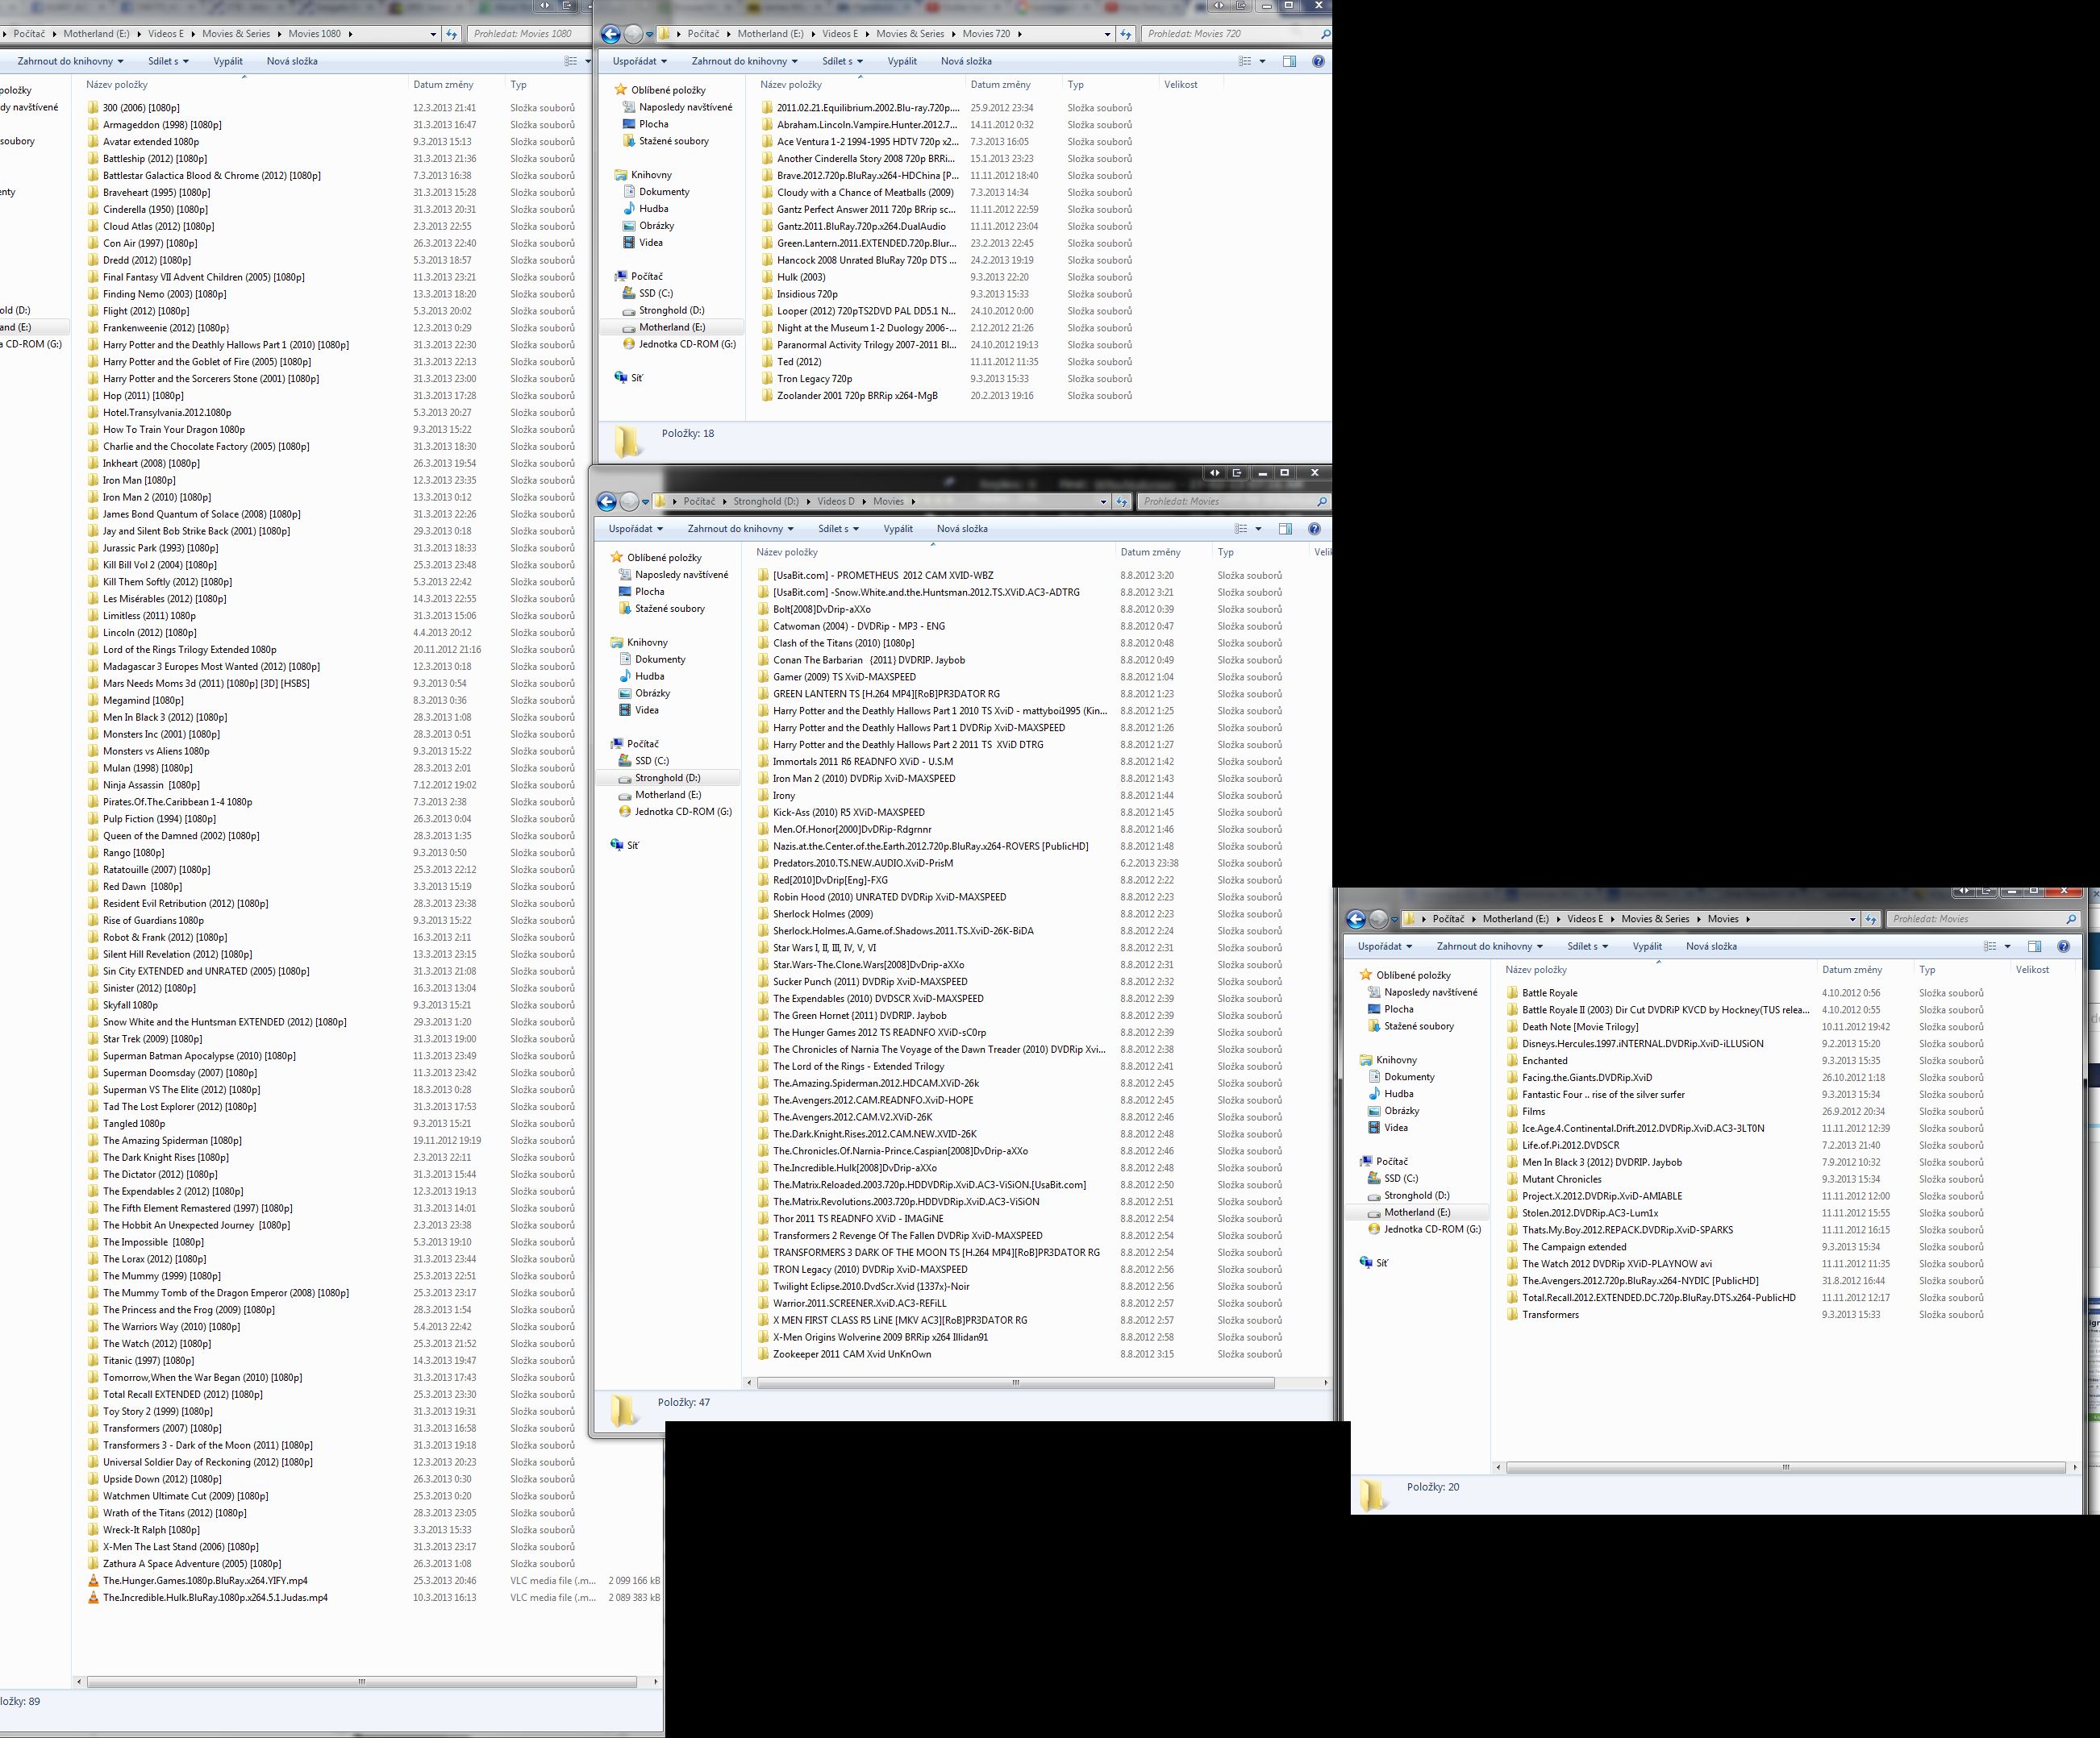Open Zahrnout do knihovny in Movies 1080

click(70, 61)
